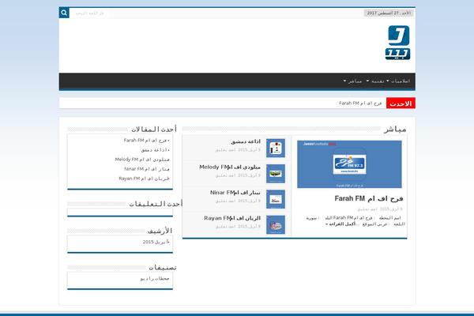The height and width of the screenshot is (316, 474).
Task: Open اذاعة دمشق in latest articles sidebar
Action: tap(154, 150)
